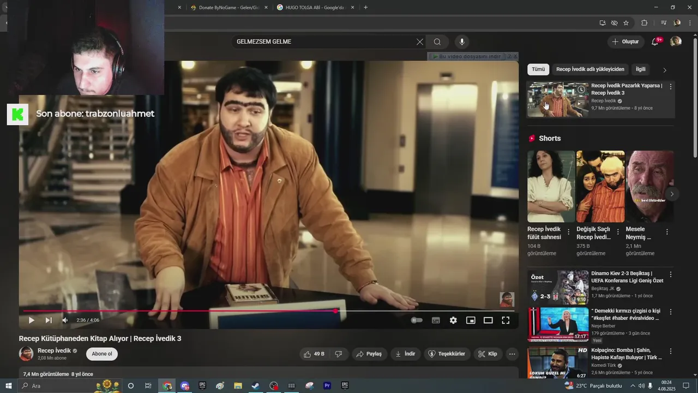This screenshot has width=698, height=393.
Task: Dislike the video
Action: [x=339, y=354]
